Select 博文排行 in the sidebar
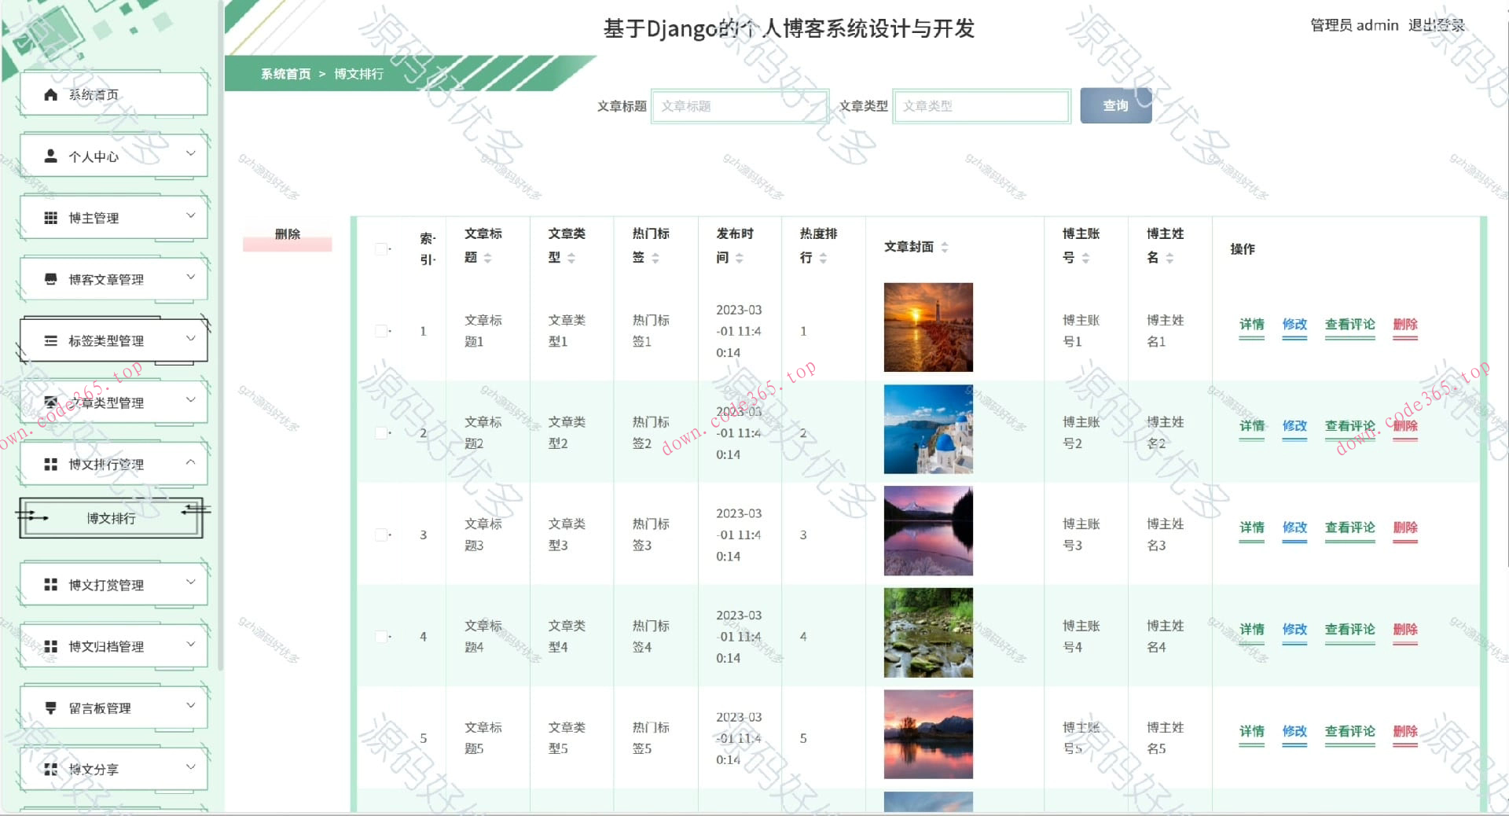This screenshot has width=1509, height=816. (x=110, y=518)
